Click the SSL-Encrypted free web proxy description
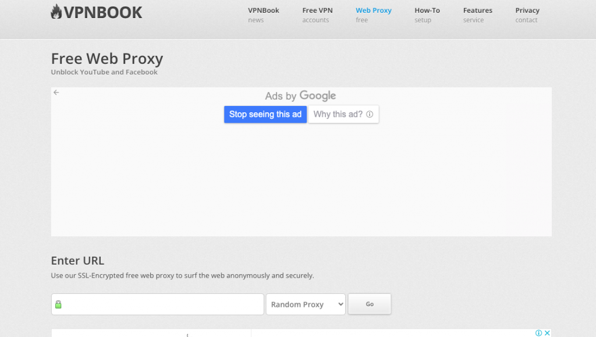This screenshot has width=596, height=337. coord(182,275)
